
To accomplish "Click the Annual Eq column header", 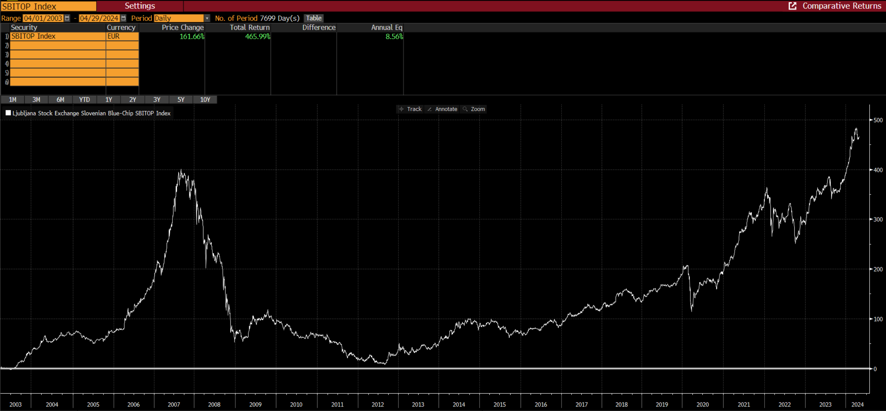I will pos(387,27).
